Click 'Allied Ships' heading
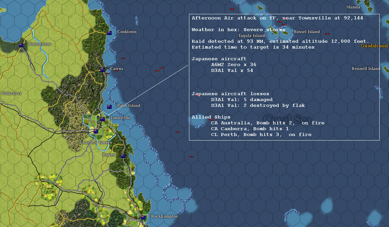 pyautogui.click(x=211, y=117)
